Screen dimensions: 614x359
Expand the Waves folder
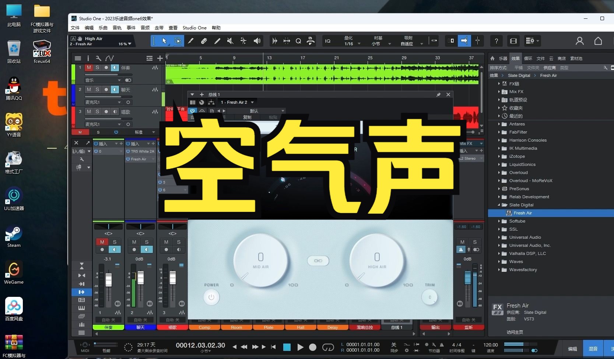[x=499, y=262]
